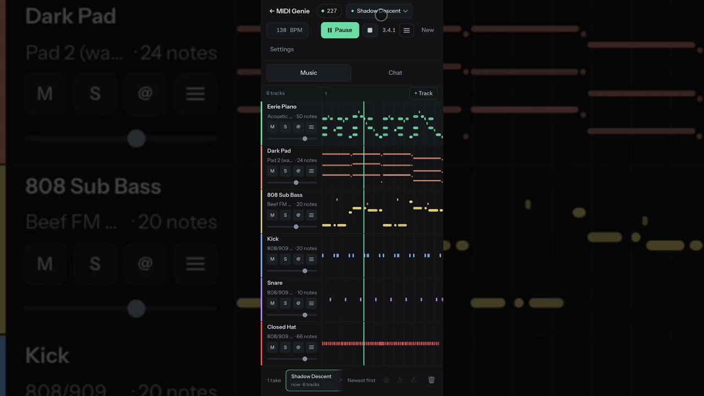Open the Dark Pad track menu icon
This screenshot has width=704, height=396.
click(x=311, y=171)
